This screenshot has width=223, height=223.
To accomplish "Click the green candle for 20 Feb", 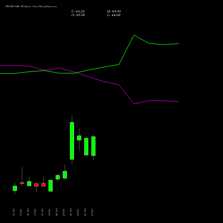I will tap(58, 177).
